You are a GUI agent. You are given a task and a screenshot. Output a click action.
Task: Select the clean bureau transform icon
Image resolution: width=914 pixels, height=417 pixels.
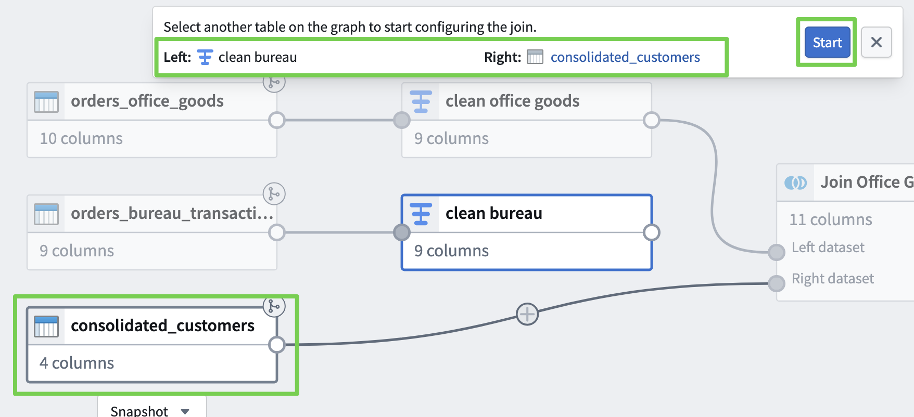pos(421,214)
